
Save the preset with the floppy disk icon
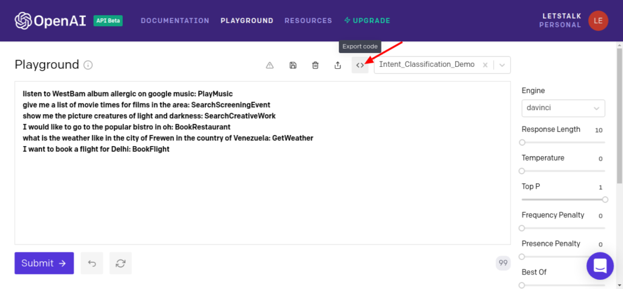click(293, 65)
